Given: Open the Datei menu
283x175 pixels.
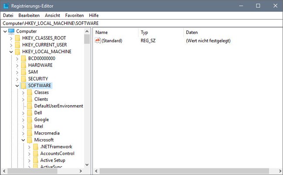Looking at the screenshot, I should [x=8, y=16].
